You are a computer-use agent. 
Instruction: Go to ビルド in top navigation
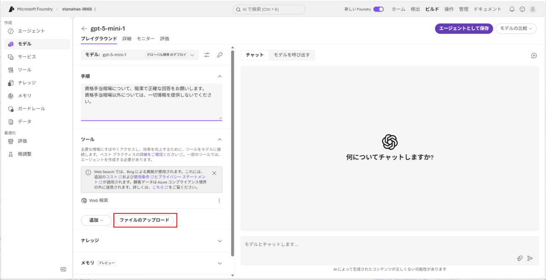pos(432,9)
